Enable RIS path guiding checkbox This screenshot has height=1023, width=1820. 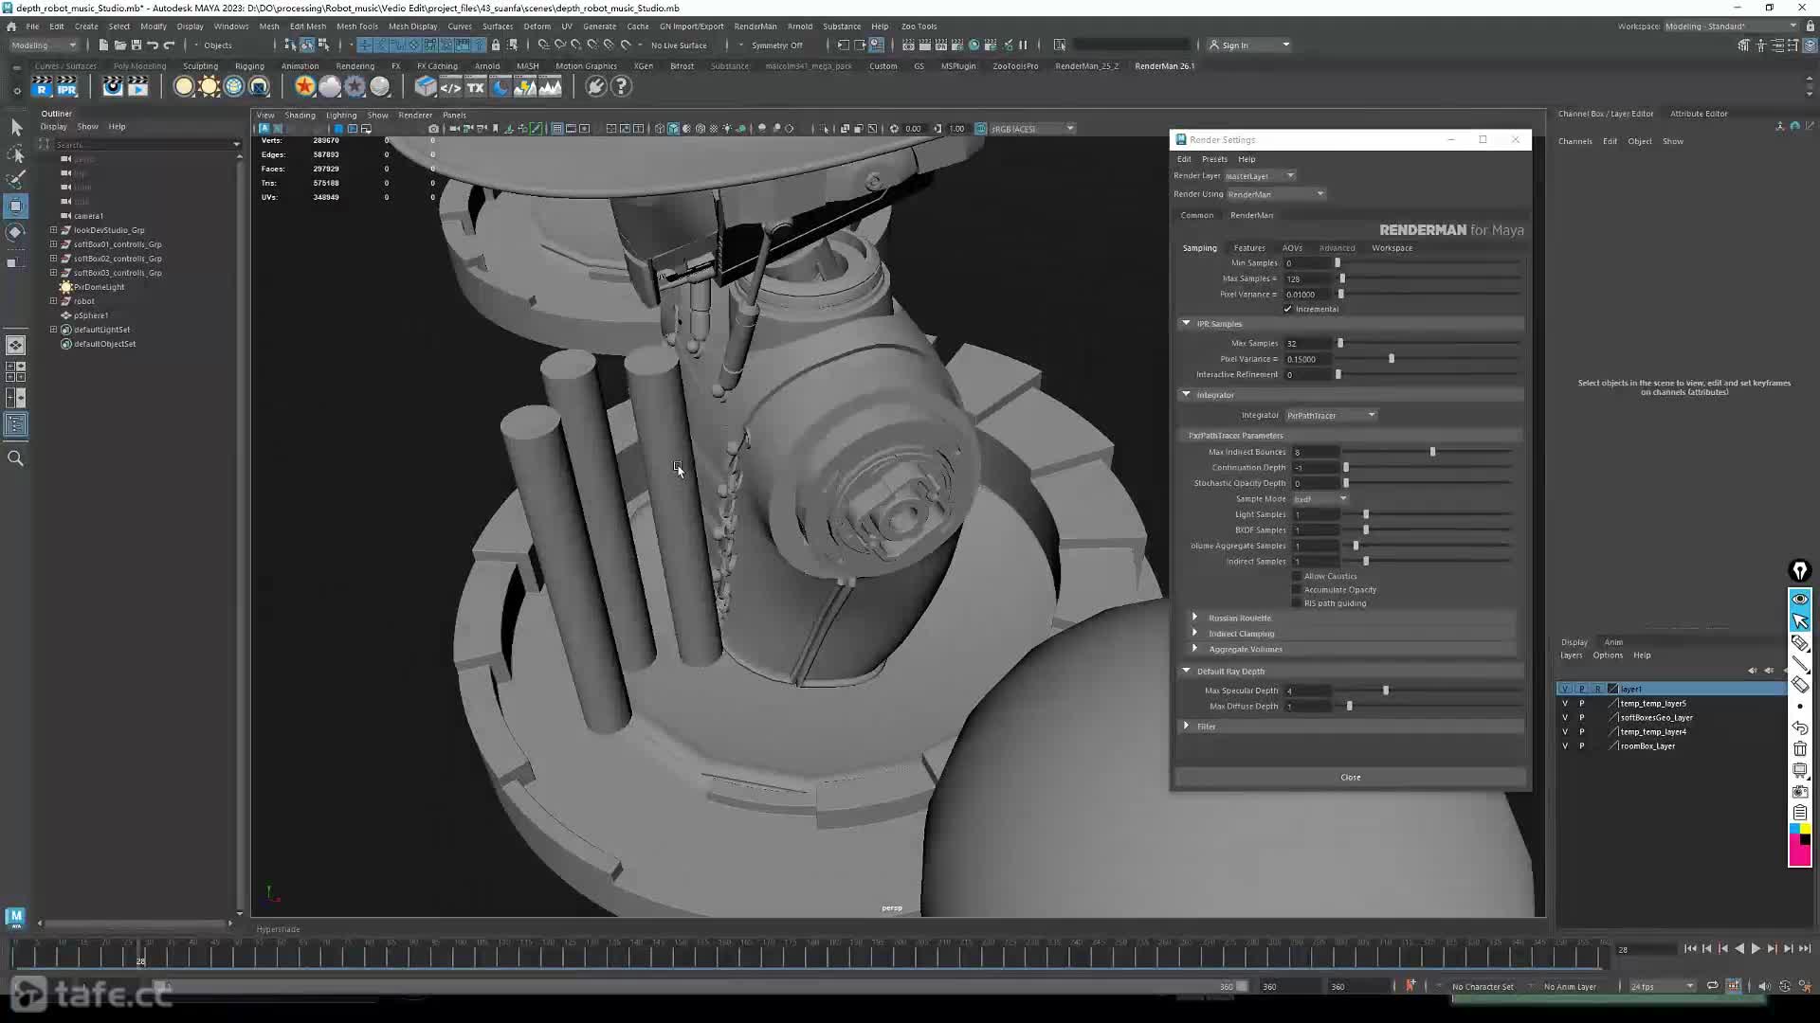[1297, 603]
